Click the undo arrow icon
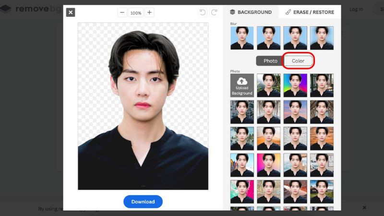The width and height of the screenshot is (384, 216). [x=203, y=12]
